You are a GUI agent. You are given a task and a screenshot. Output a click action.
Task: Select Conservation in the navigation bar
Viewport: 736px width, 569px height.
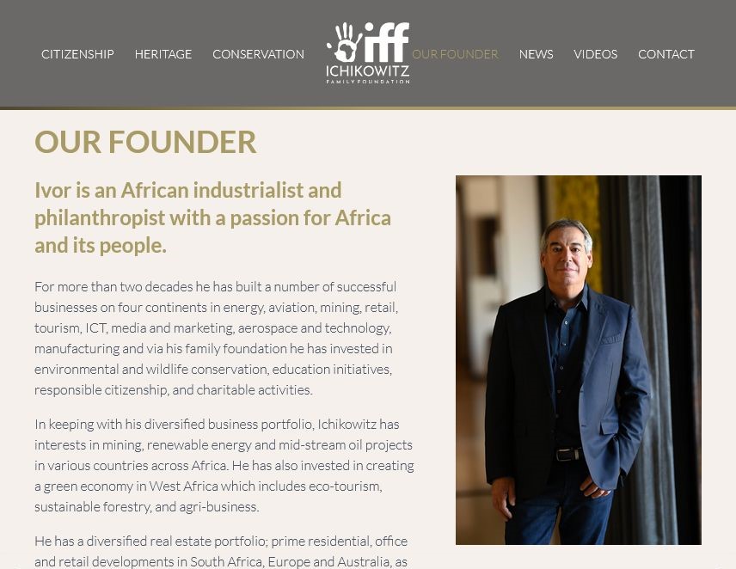point(258,54)
